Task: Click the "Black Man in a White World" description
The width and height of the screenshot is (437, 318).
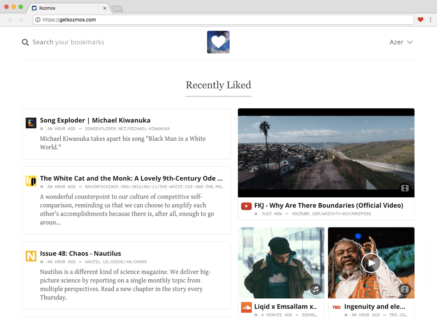Action: click(x=123, y=143)
